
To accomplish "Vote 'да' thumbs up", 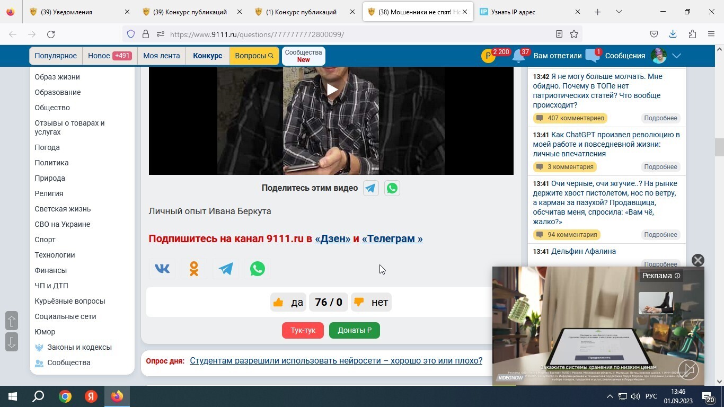I will click(x=288, y=302).
